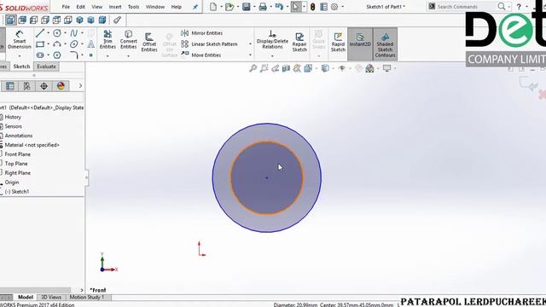Switch to the Evaluate tab

(x=46, y=67)
